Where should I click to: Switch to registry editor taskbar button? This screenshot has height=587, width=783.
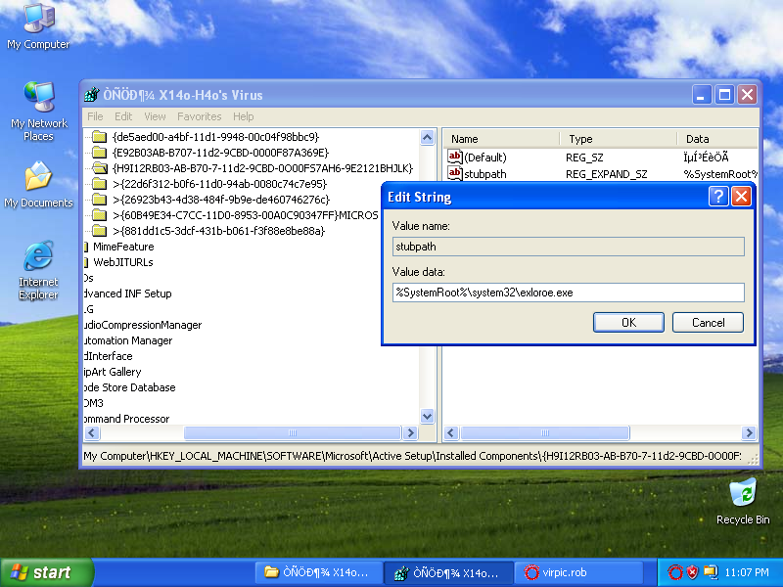click(448, 572)
